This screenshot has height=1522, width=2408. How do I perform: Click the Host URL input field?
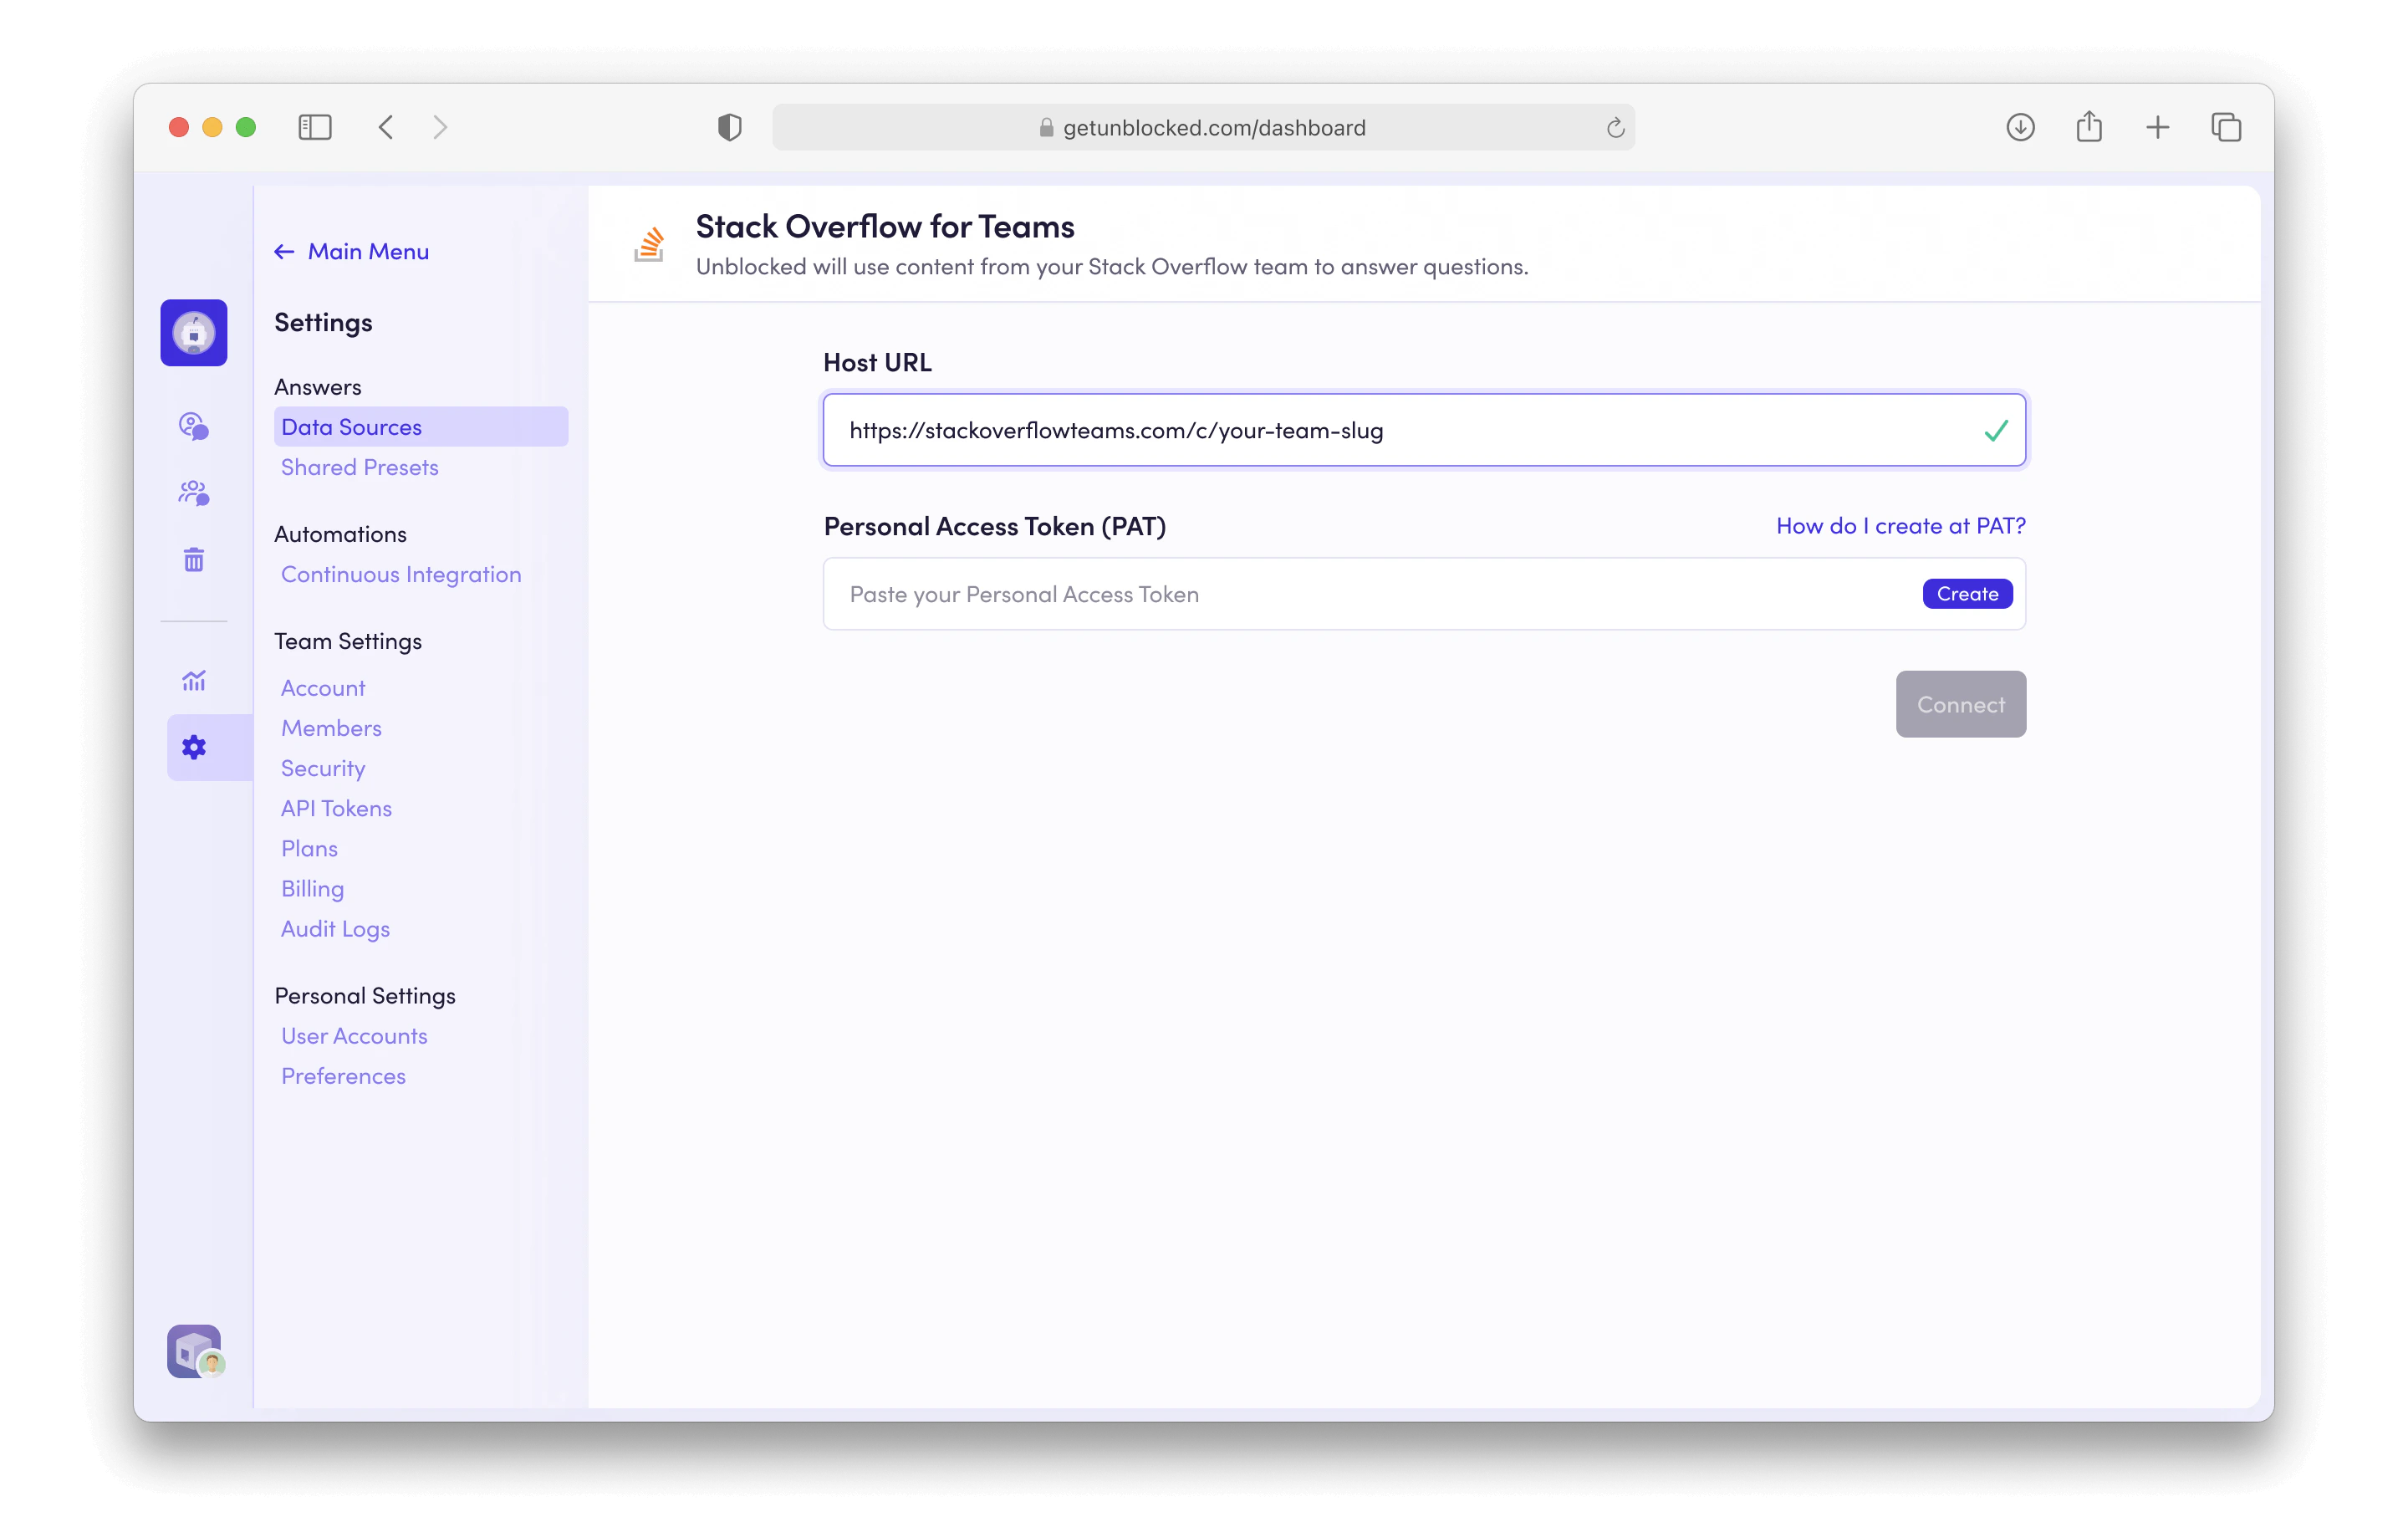(1424, 430)
